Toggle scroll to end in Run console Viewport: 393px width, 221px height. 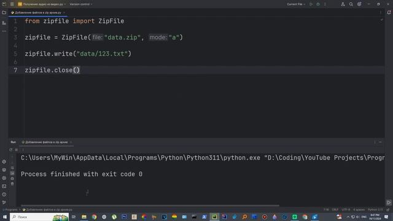(12, 173)
